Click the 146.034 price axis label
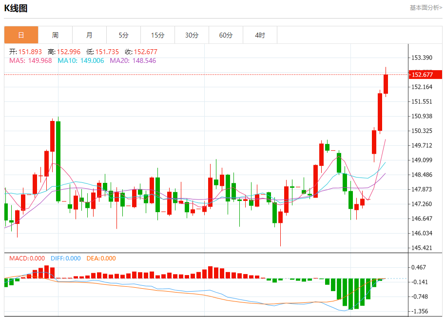This screenshot has width=445, height=317. pyautogui.click(x=422, y=233)
